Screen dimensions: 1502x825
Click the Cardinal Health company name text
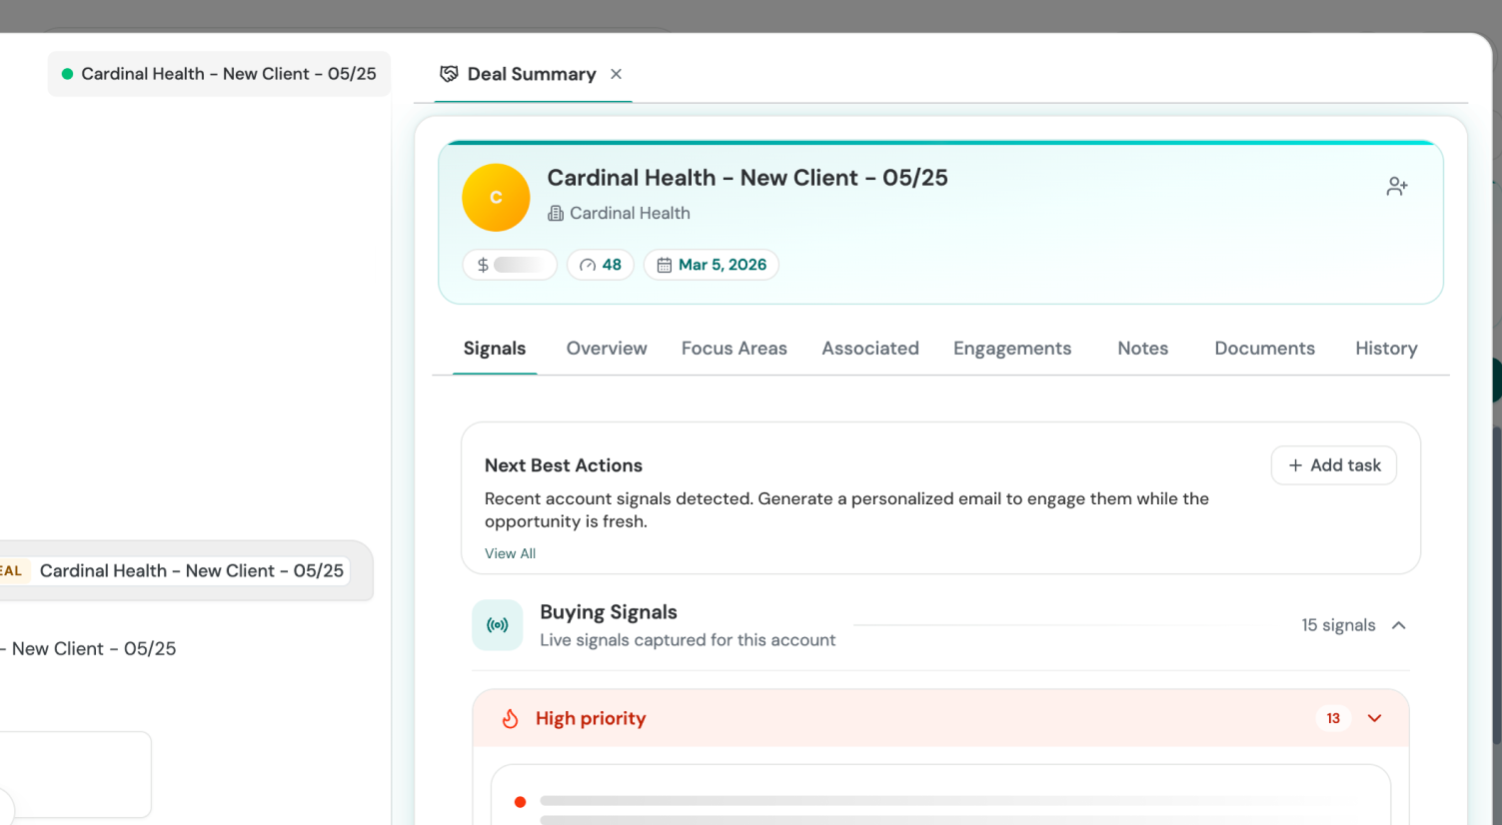[x=630, y=213]
